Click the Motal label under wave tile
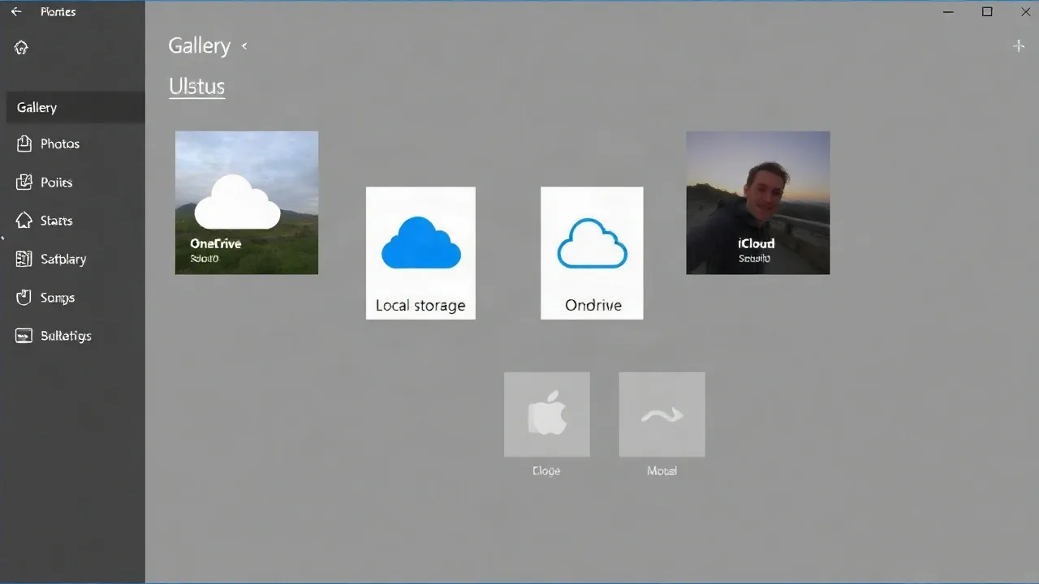The image size is (1039, 584). click(x=662, y=470)
